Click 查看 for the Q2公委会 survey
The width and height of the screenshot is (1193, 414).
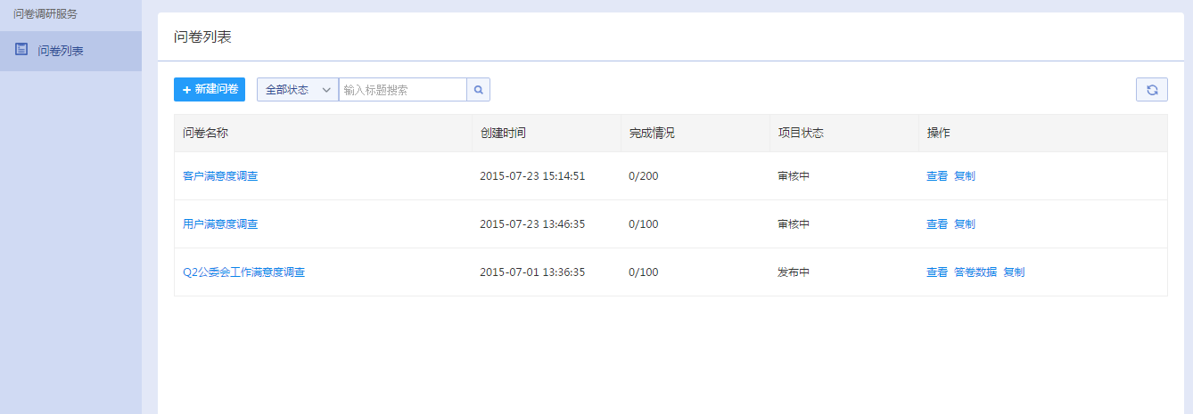(x=937, y=272)
